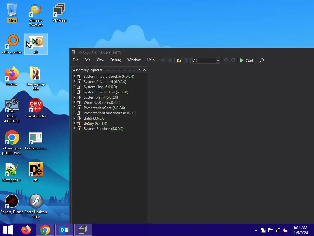Click the dnSpy Save All toolbar icon
The image size is (314, 236).
pyautogui.click(x=186, y=61)
